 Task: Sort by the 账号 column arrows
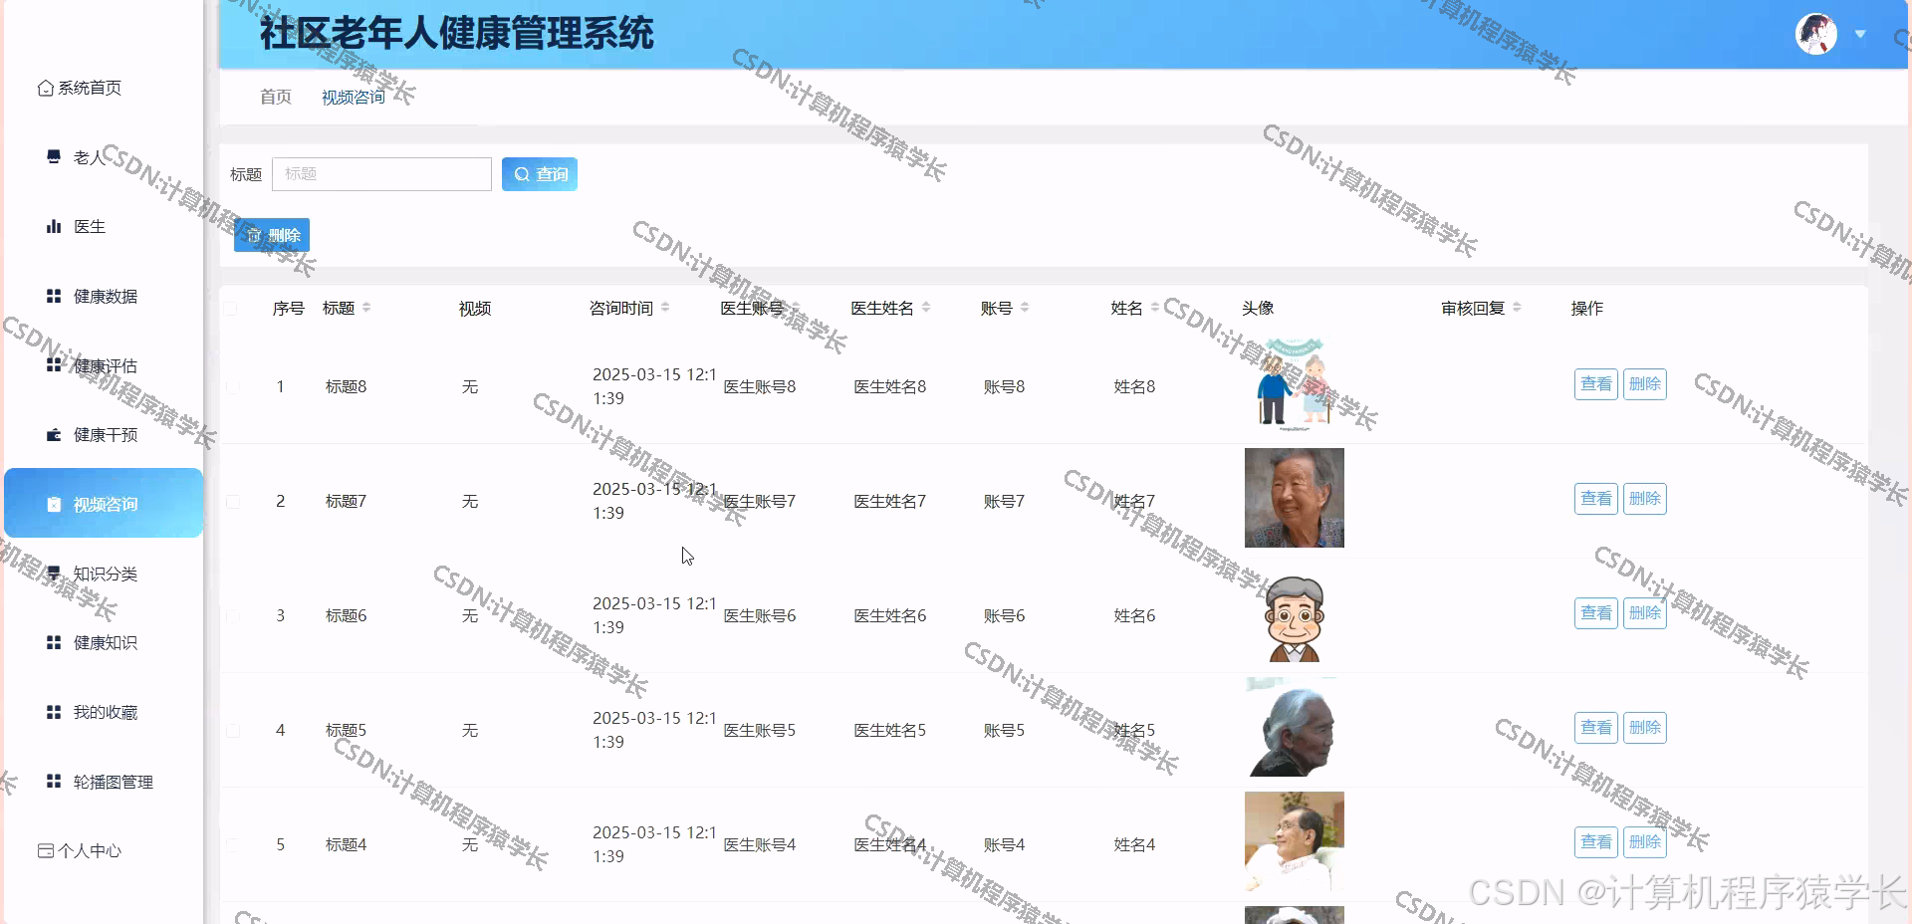[1025, 308]
